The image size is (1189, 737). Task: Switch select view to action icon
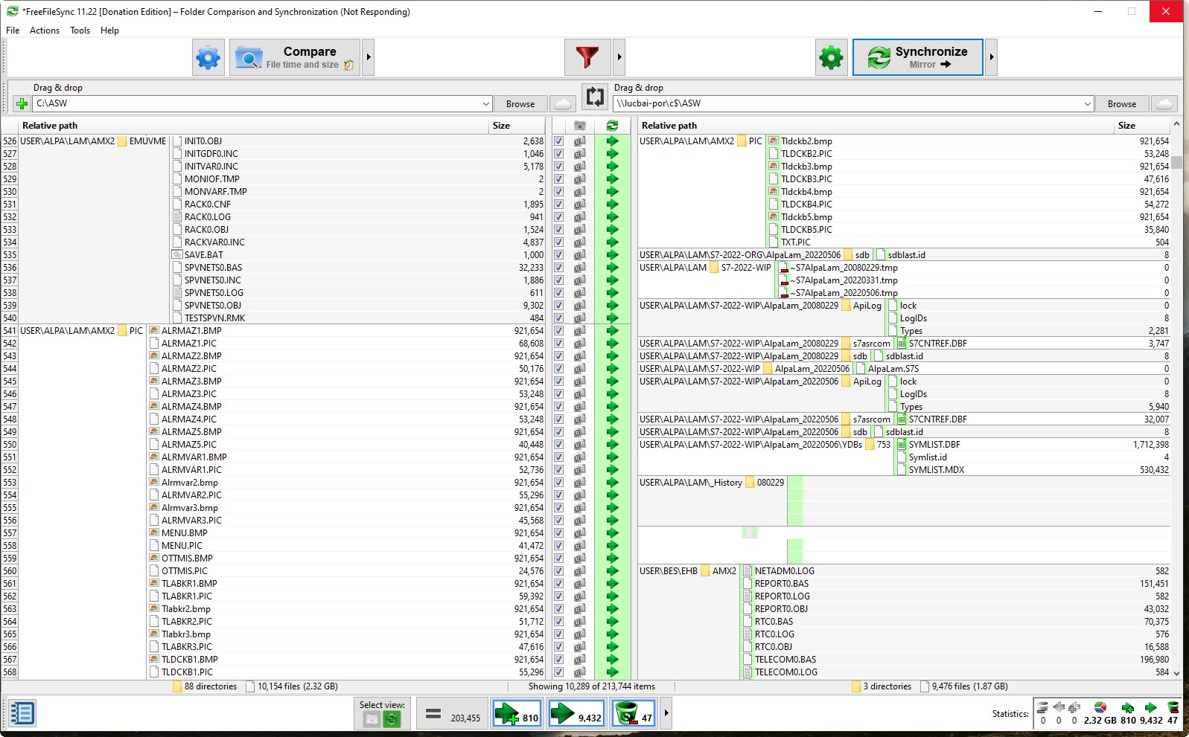tap(392, 719)
